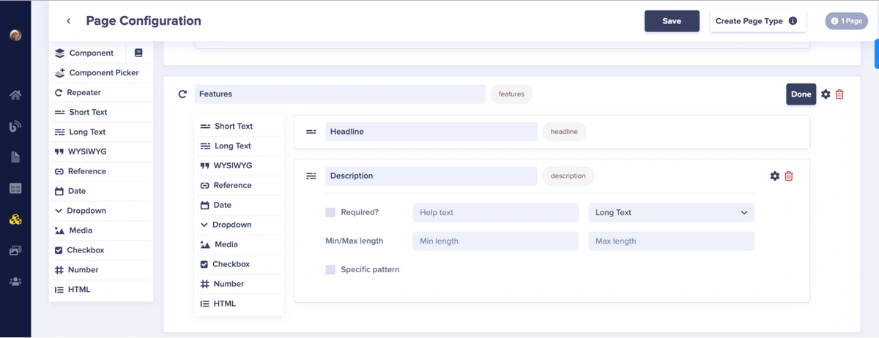Click the Description field gear icon

774,176
